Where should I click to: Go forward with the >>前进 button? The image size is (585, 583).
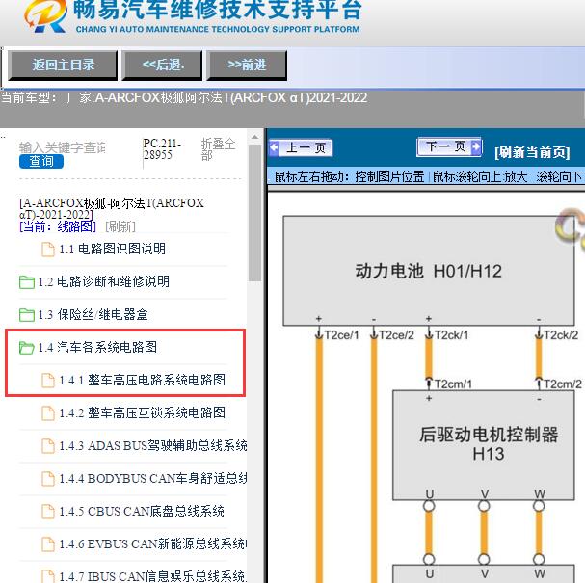click(247, 66)
